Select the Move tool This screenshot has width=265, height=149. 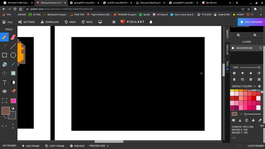pyautogui.click(x=5, y=73)
